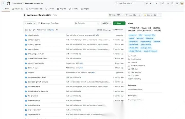The width and height of the screenshot is (185, 119).
Task: Open user avatar menu
Action: 182,4
